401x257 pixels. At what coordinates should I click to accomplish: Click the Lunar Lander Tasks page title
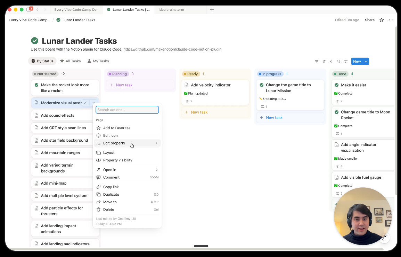click(x=79, y=41)
